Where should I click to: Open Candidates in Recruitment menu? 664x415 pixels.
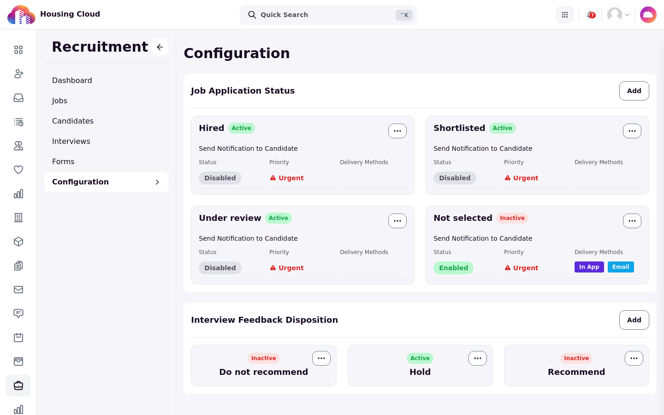pyautogui.click(x=106, y=121)
